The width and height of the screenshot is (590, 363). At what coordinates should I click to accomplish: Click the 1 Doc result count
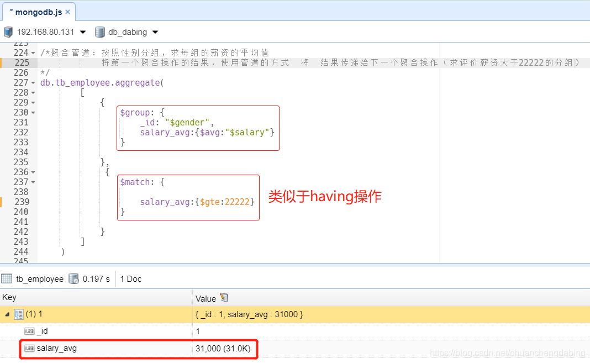pos(131,279)
